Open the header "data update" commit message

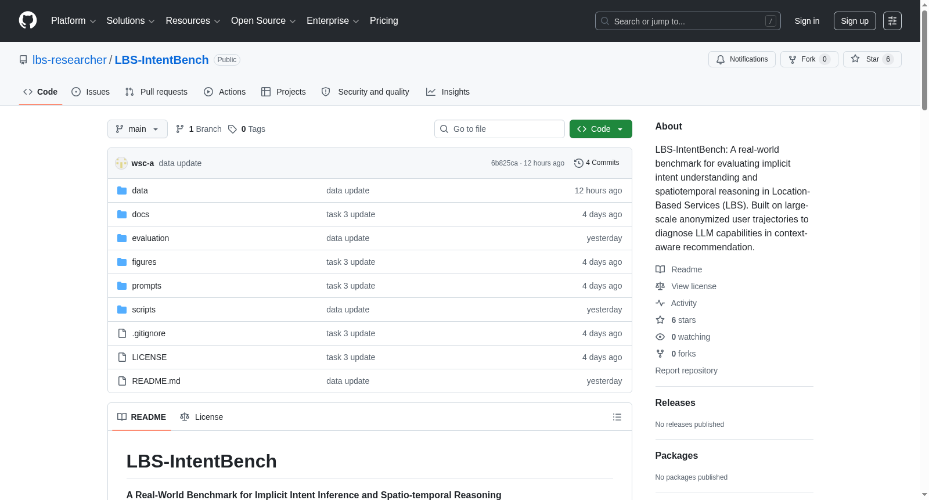180,163
